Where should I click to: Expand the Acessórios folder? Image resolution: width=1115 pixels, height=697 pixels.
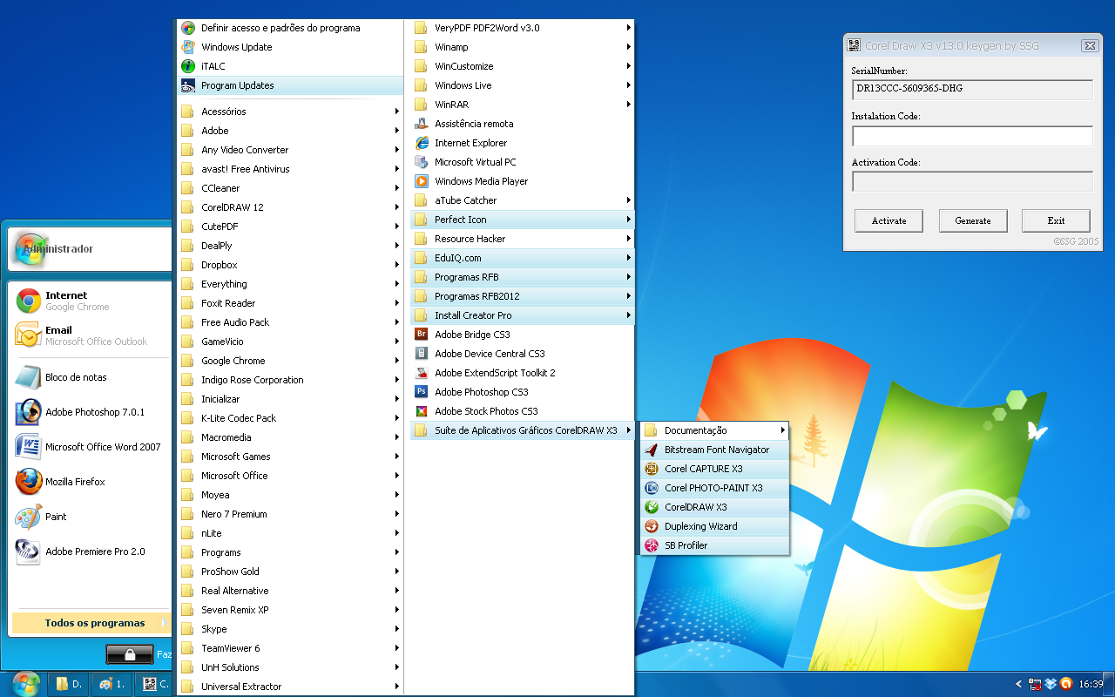(290, 112)
